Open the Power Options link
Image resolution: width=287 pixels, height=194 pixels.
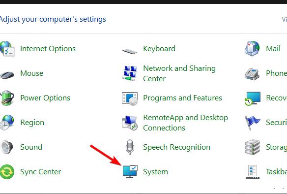click(45, 98)
